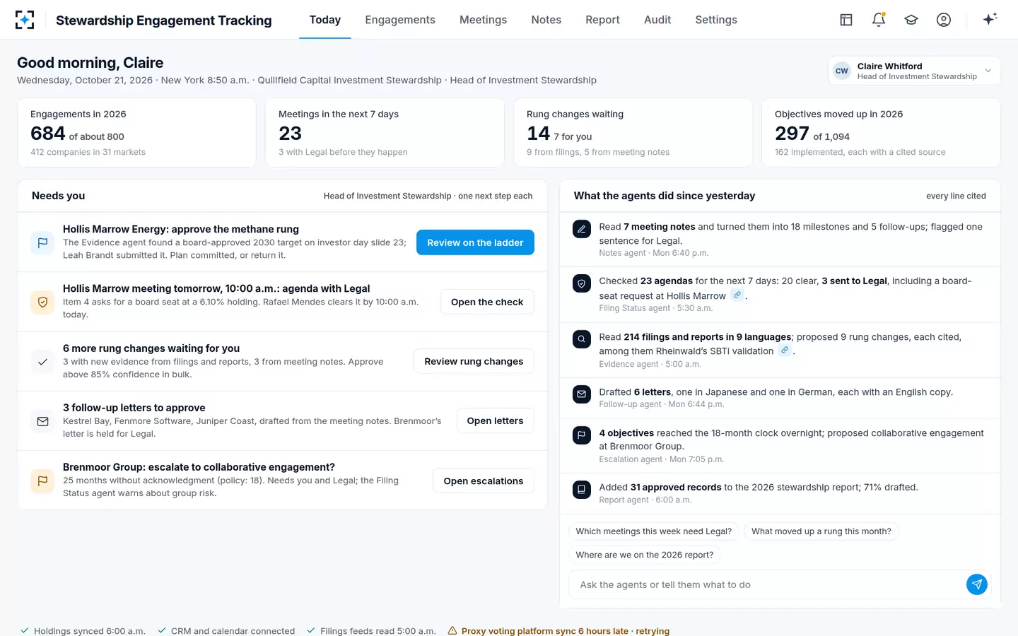
Task: Open the user account icon
Action: 944,20
